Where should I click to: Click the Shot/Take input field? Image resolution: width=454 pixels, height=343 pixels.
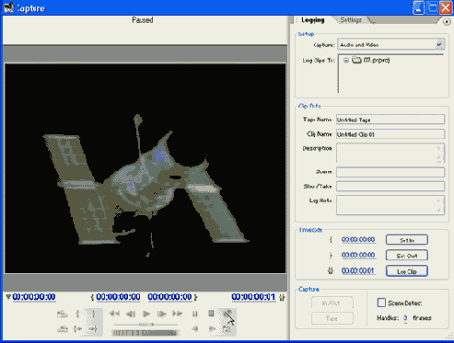(x=390, y=186)
